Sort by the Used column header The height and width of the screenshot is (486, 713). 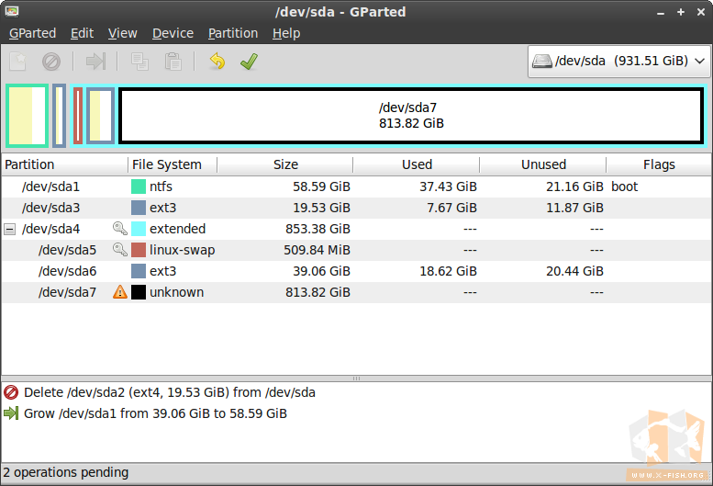[417, 164]
